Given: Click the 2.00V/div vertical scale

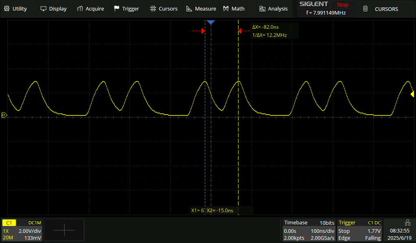Looking at the screenshot, I should tap(30, 231).
